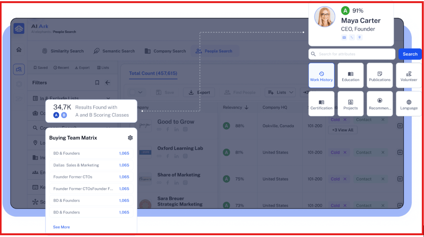Open Good to Grow's LinkedIn icon
Viewport: 424px width, 237px height.
[177, 130]
